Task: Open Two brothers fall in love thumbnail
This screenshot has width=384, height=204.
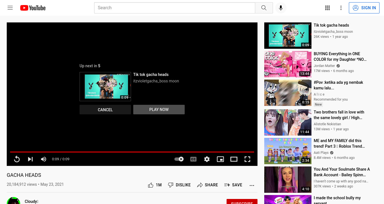Action: point(288,122)
